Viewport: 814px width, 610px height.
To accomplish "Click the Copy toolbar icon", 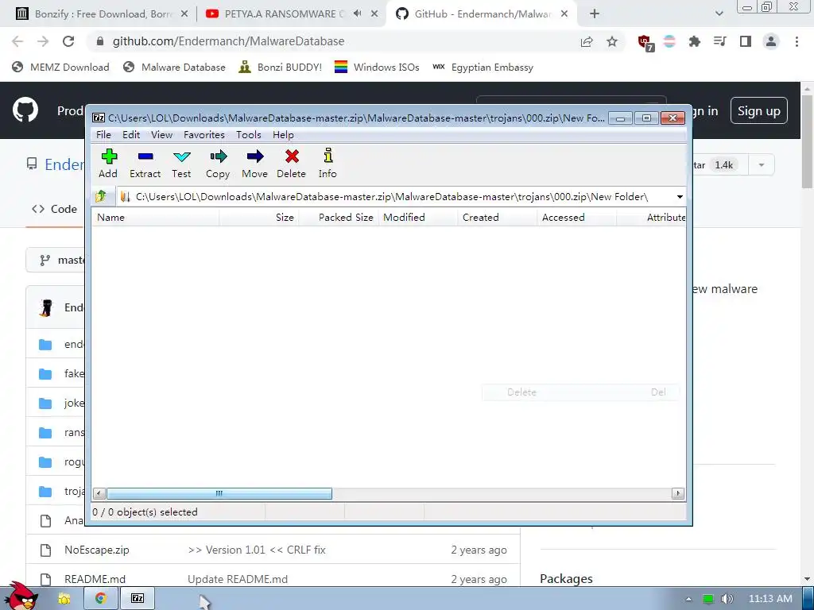I will (x=218, y=164).
